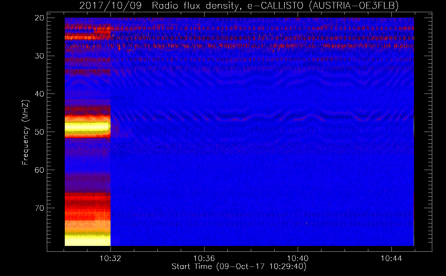Click the frequency tick label "50"
Image resolution: width=446 pixels, height=276 pixels.
[x=40, y=132]
